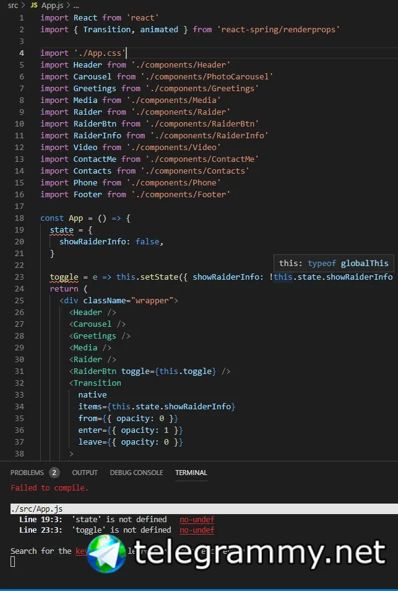The height and width of the screenshot is (591, 398).
Task: Click the <Header /> JSX tag
Action: click(x=93, y=313)
